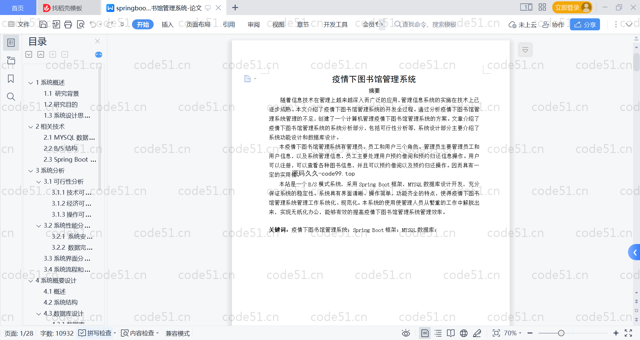
Task: Click the document page icon beside the title
Action: pyautogui.click(x=247, y=79)
